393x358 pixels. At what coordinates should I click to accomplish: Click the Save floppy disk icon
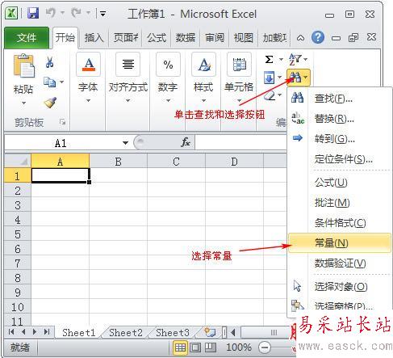pyautogui.click(x=33, y=13)
